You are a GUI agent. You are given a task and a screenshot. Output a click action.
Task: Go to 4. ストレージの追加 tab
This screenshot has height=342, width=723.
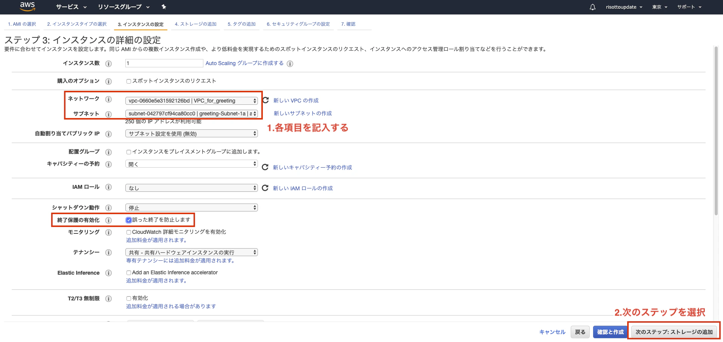(195, 24)
